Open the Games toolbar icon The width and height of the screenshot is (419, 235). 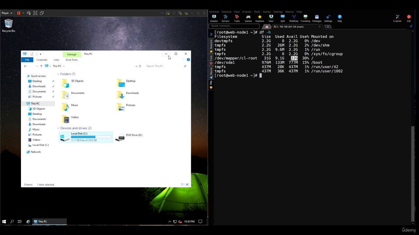click(x=248, y=18)
